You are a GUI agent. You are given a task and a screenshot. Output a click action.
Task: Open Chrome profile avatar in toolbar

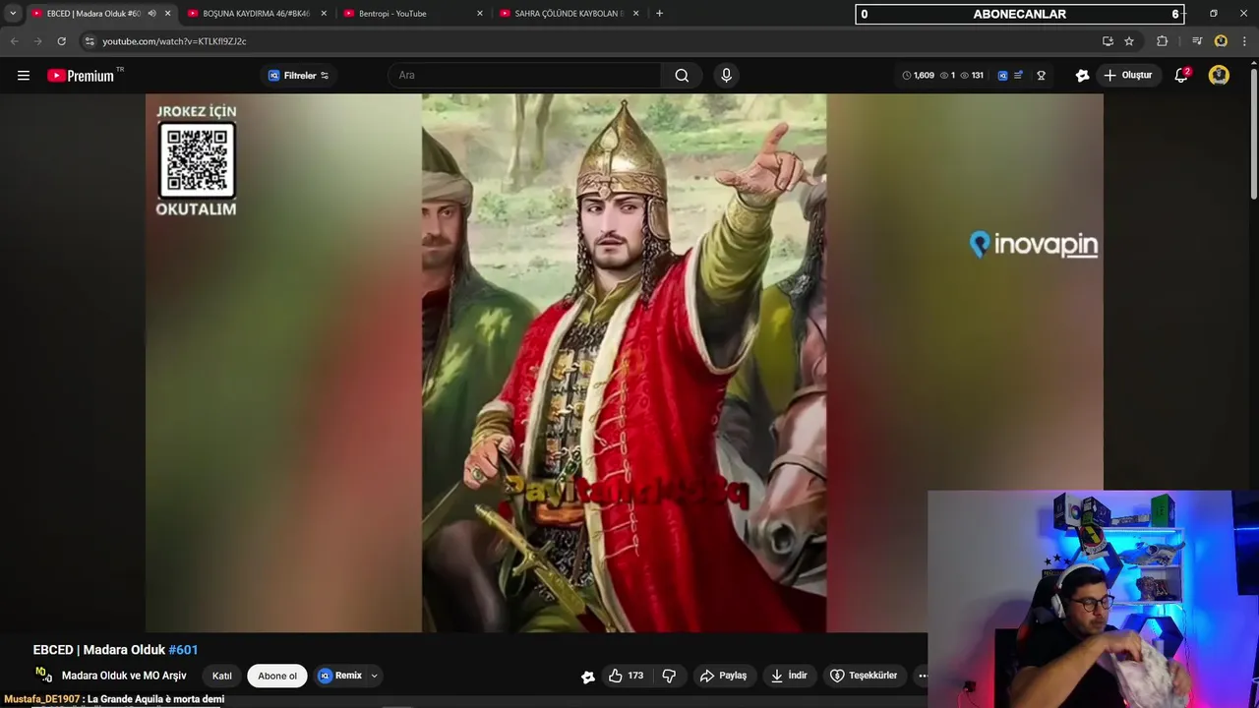click(x=1221, y=41)
